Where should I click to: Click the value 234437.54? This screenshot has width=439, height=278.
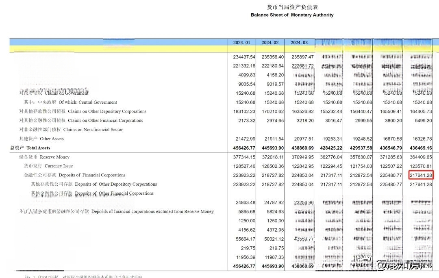click(x=244, y=57)
